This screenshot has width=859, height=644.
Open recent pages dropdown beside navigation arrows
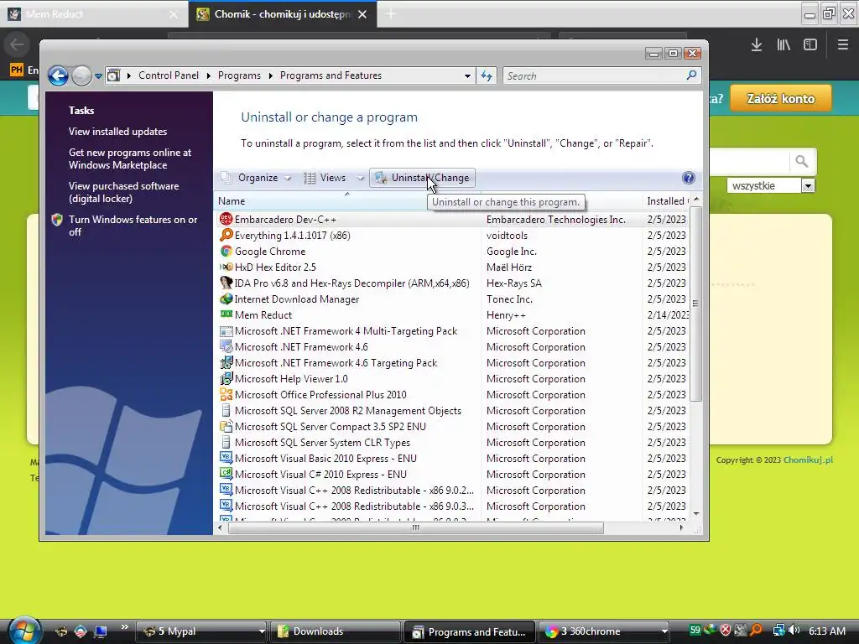click(99, 76)
